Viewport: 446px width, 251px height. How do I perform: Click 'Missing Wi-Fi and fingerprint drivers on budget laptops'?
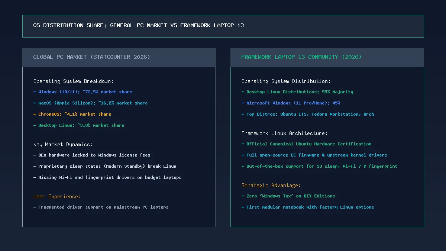coord(107,177)
